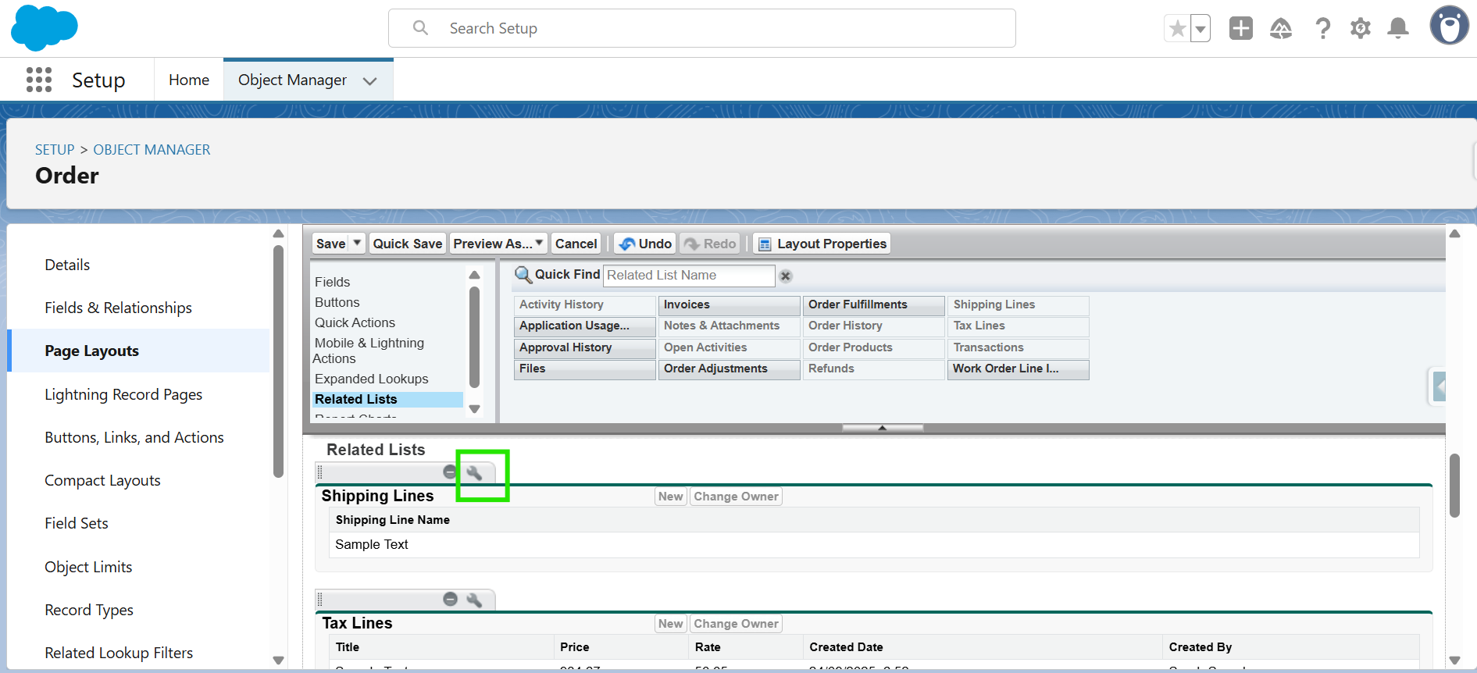Open the favorites list dropdown arrow
The height and width of the screenshot is (673, 1477).
1201,30
